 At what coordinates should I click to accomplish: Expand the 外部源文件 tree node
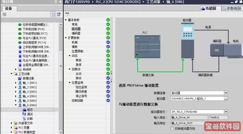point(12,123)
